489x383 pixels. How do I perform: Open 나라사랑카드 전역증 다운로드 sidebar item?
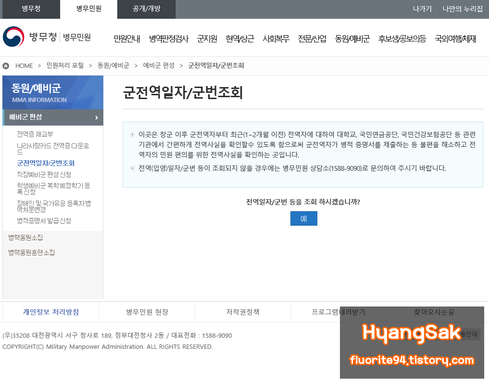(53, 149)
